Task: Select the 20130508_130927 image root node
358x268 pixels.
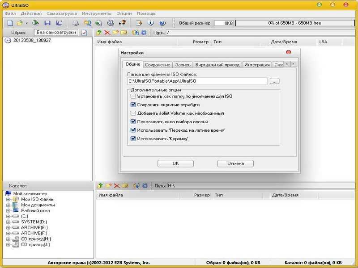Action: pos(32,40)
